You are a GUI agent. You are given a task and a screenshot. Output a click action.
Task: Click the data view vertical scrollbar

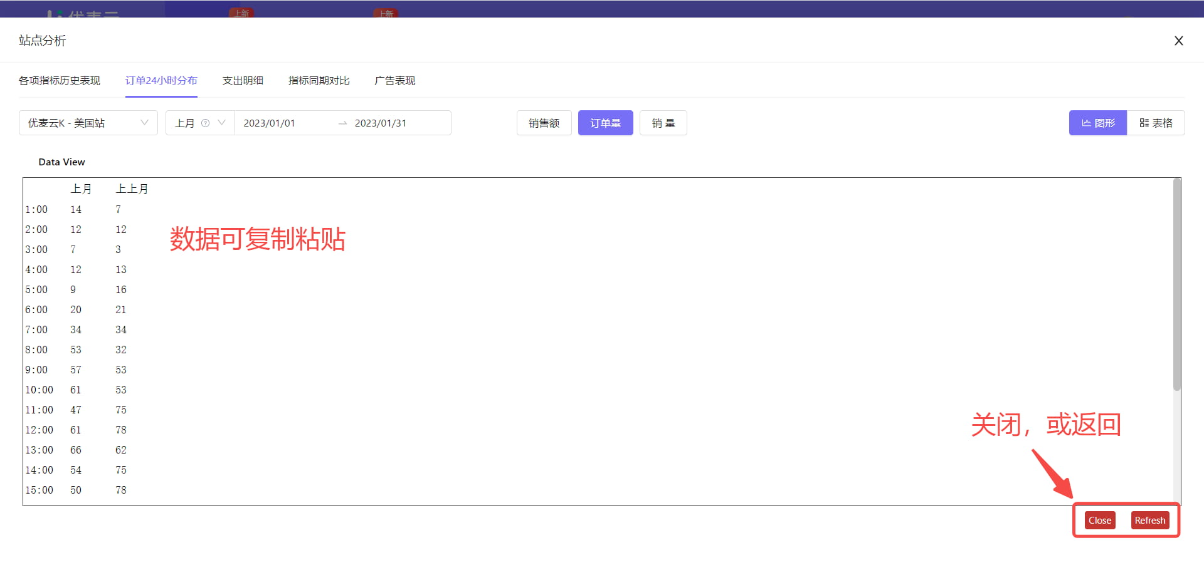[1177, 284]
